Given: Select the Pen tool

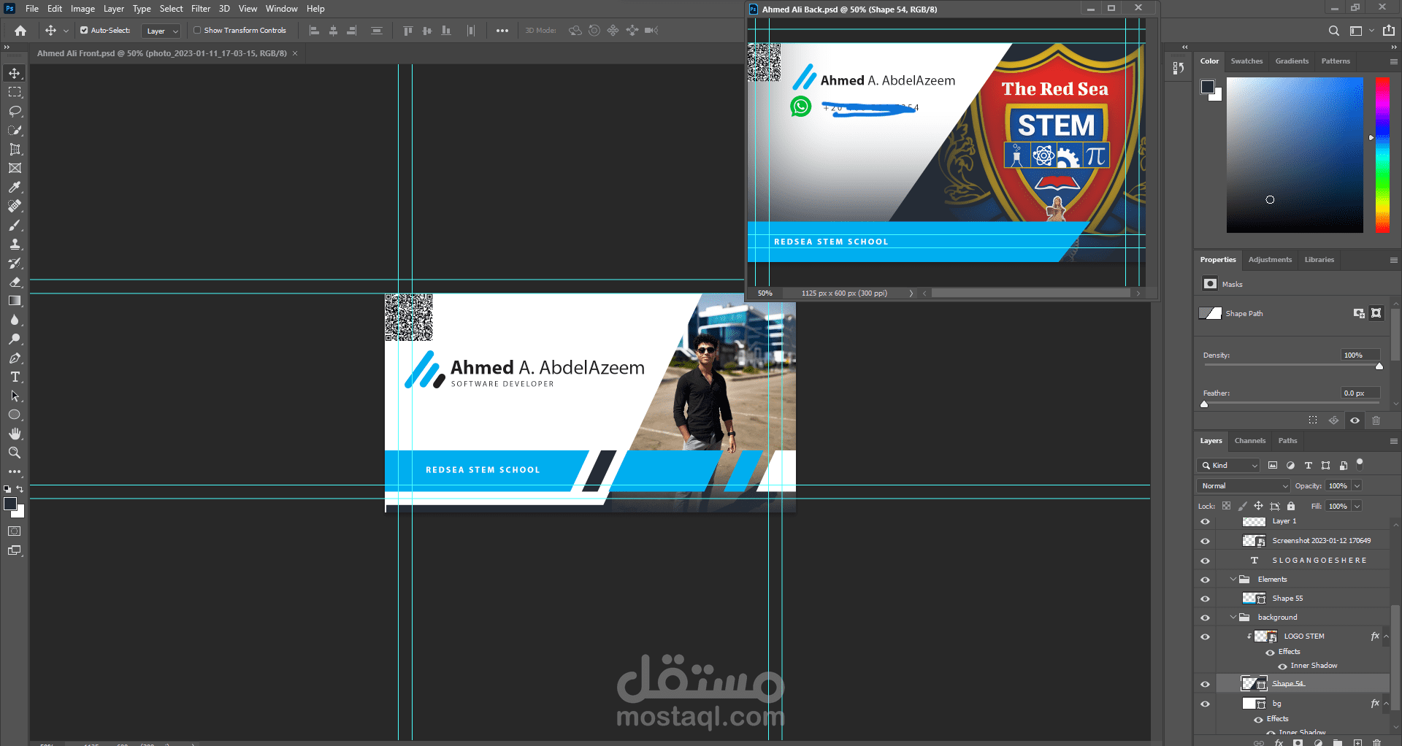Looking at the screenshot, I should (15, 358).
